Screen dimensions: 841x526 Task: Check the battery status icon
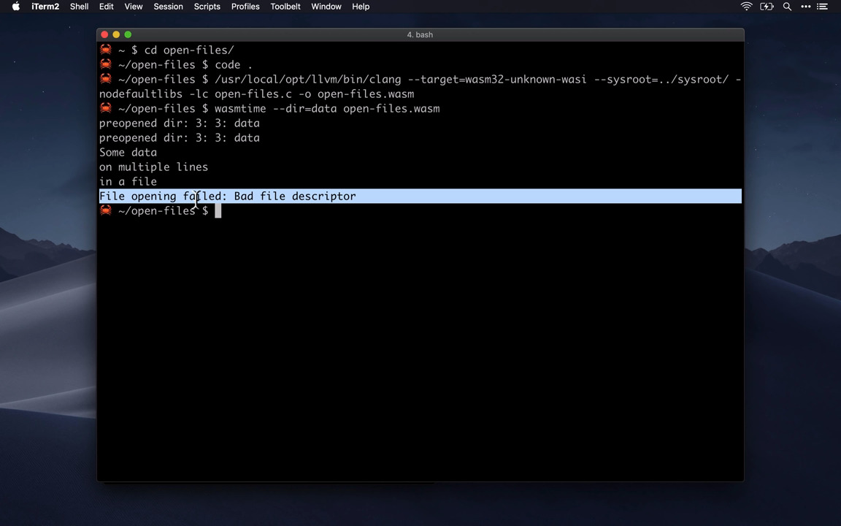pyautogui.click(x=767, y=7)
